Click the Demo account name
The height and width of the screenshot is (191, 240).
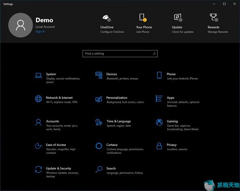tap(44, 20)
